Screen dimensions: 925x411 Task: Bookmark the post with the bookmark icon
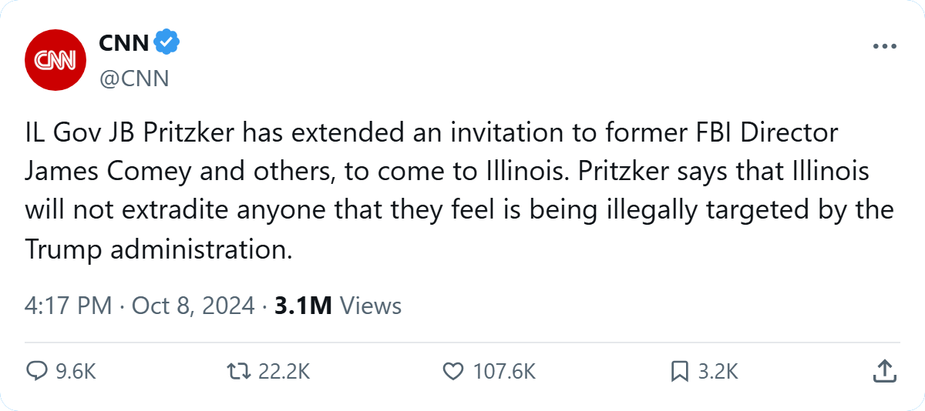[679, 372]
